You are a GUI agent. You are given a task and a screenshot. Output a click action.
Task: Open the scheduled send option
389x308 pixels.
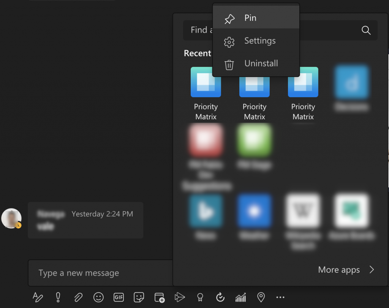[x=220, y=297]
